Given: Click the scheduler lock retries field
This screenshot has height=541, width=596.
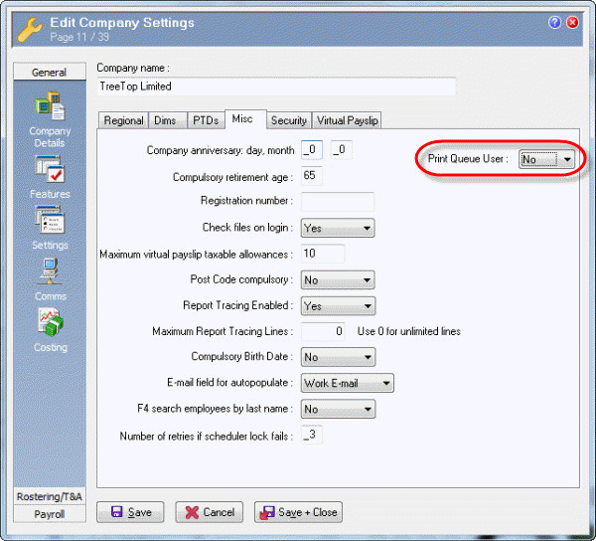Looking at the screenshot, I should tap(312, 435).
